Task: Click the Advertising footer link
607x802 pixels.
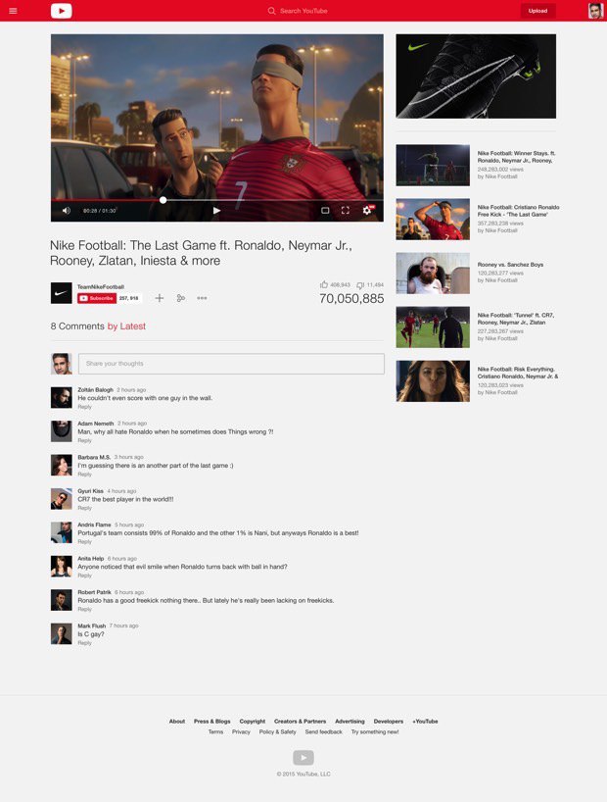Action: pos(350,722)
